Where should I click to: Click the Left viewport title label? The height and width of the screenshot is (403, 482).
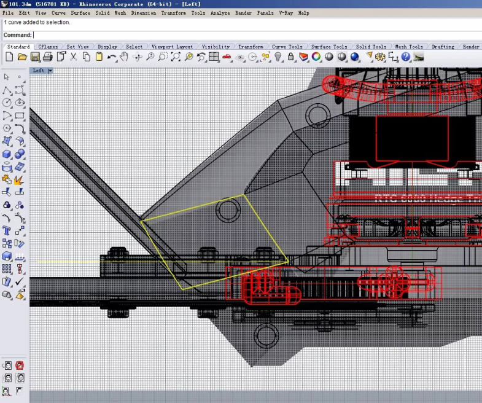(x=39, y=71)
